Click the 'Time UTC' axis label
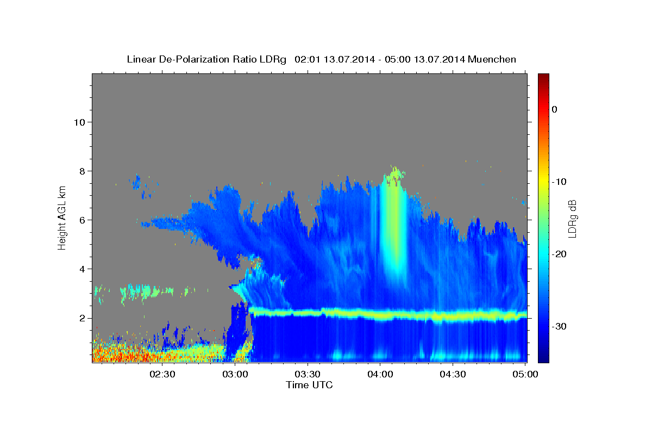652x435 pixels. pos(309,385)
